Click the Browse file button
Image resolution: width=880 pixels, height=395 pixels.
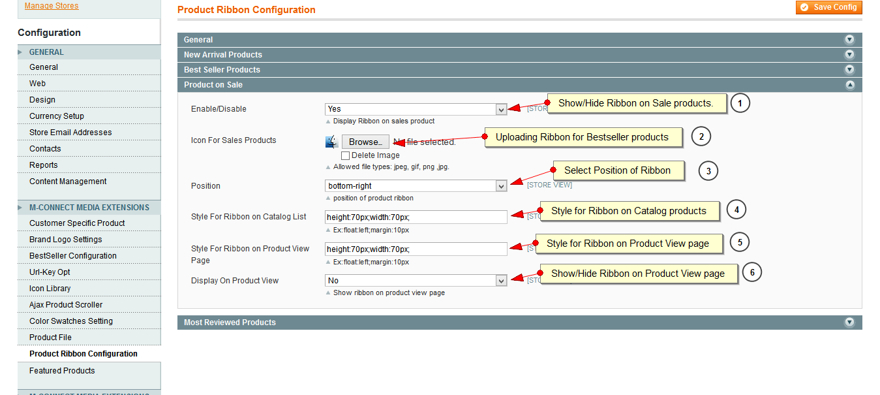[x=365, y=142]
